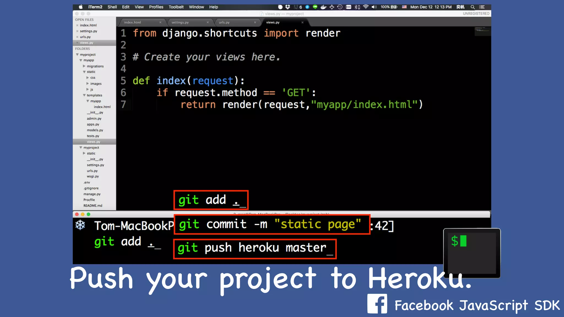Image resolution: width=564 pixels, height=317 pixels.
Task: Open the LINE menu bar icon
Action: tap(315, 7)
